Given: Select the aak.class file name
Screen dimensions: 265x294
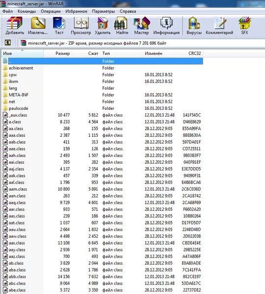Looking at the screenshot, I should 17,176.
